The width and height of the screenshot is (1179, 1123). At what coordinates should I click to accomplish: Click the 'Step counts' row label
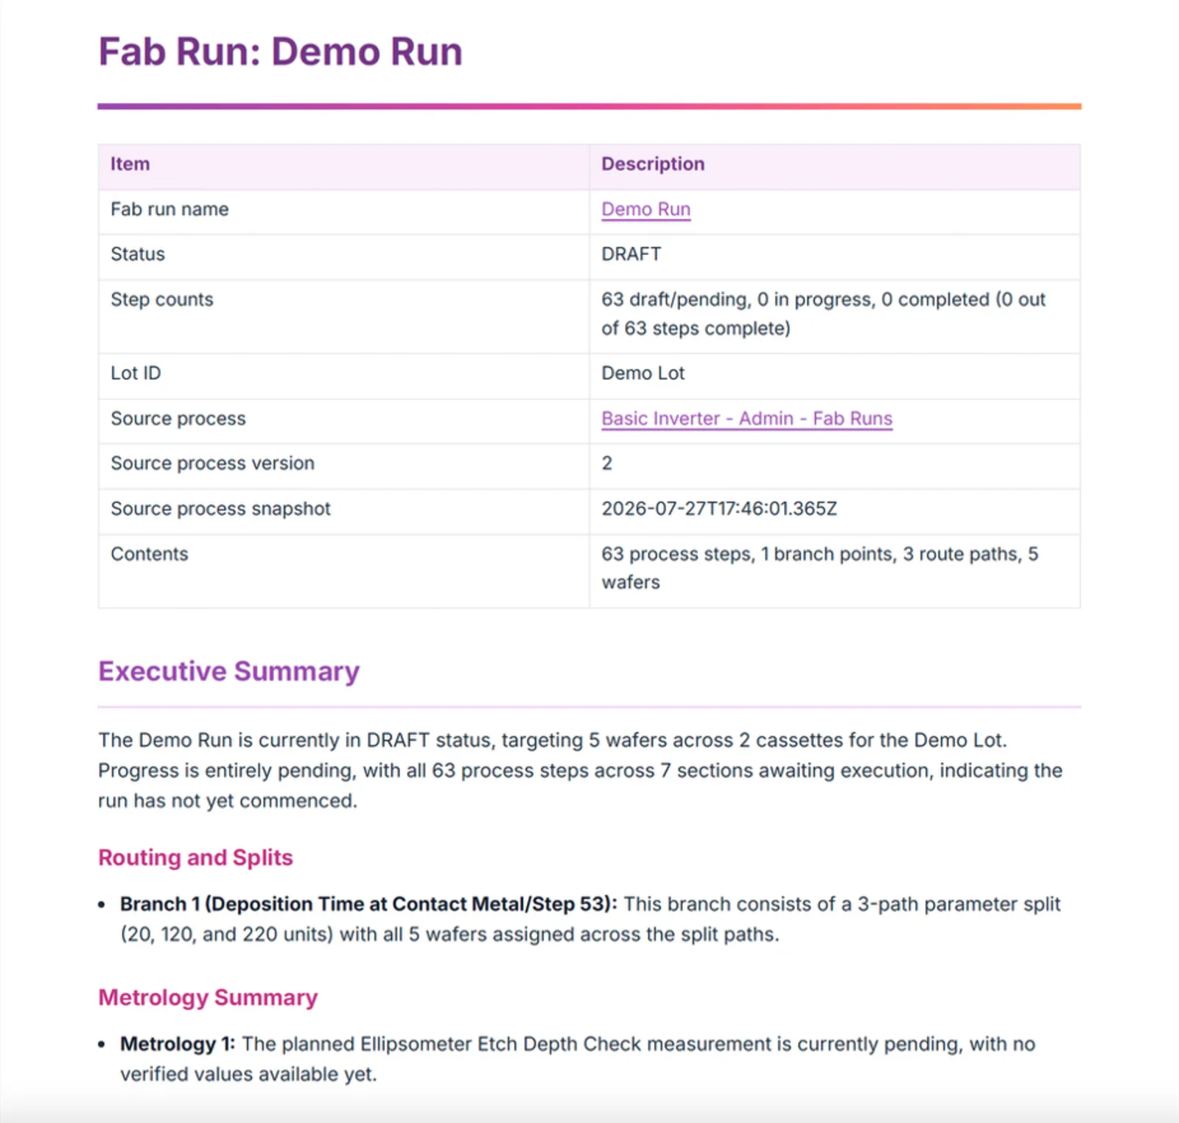coord(162,300)
